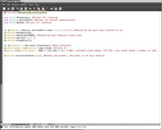Click the Copy toolbar icon
Viewport: 162px width, 130px height.
point(39,9)
